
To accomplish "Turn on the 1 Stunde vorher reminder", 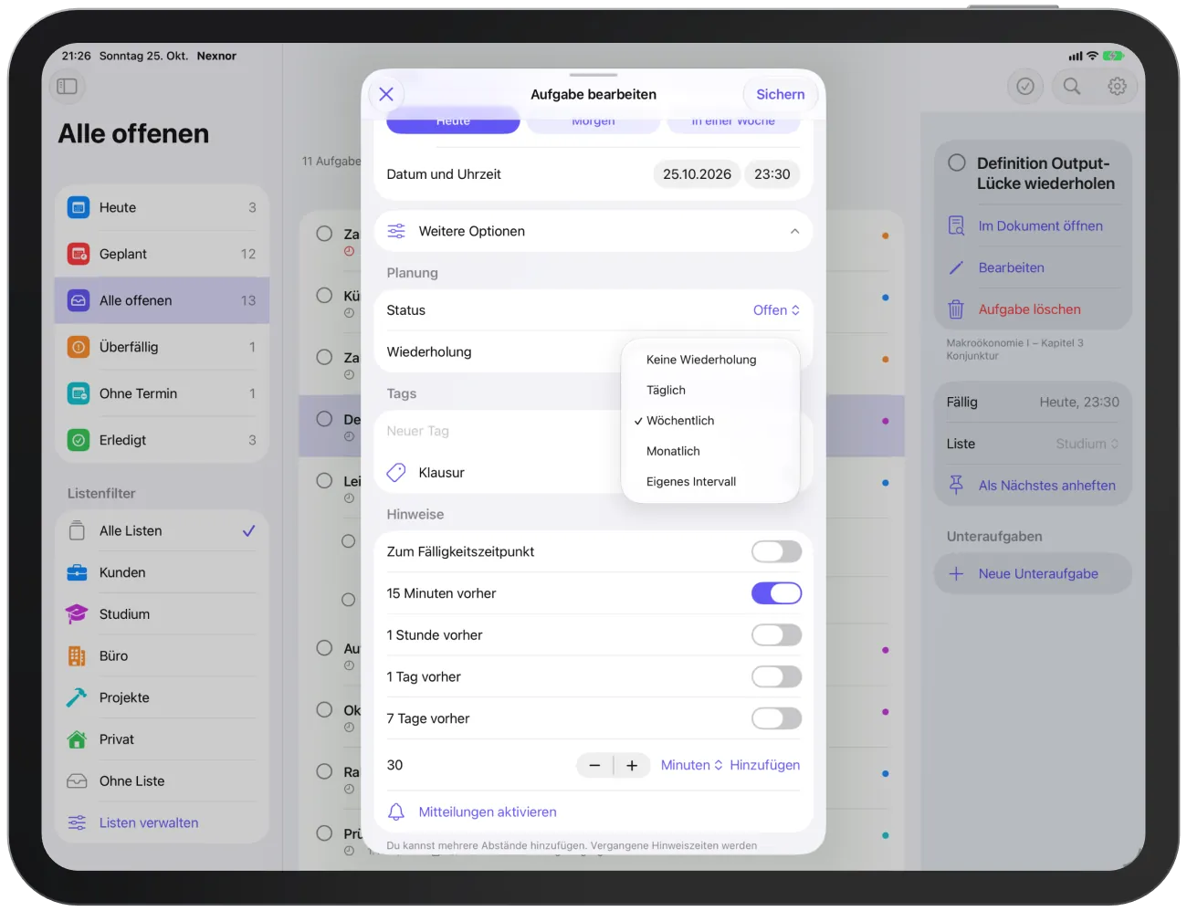I will 777,635.
